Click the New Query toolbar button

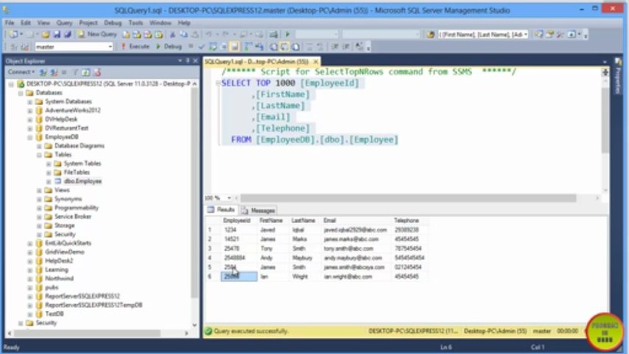click(97, 34)
